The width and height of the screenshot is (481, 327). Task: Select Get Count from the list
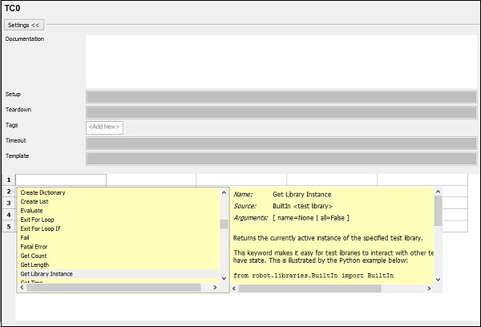coord(34,256)
